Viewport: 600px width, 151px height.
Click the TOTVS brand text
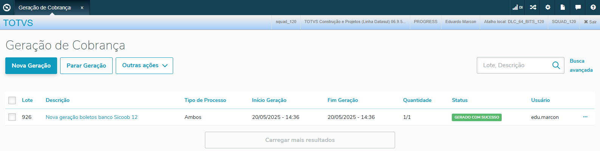click(18, 23)
